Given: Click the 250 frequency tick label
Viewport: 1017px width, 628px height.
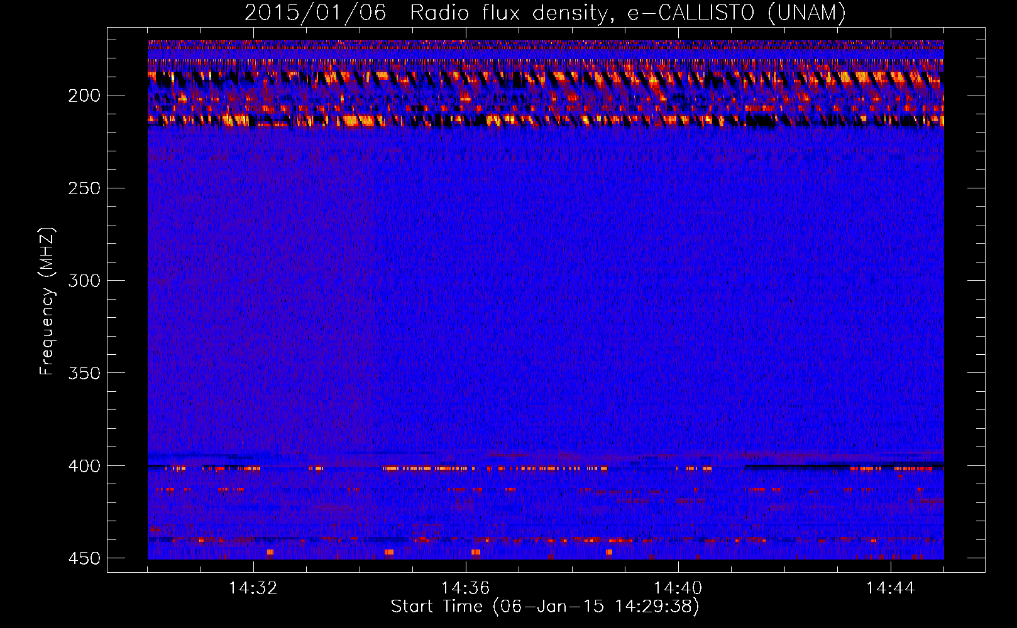Looking at the screenshot, I should [84, 188].
